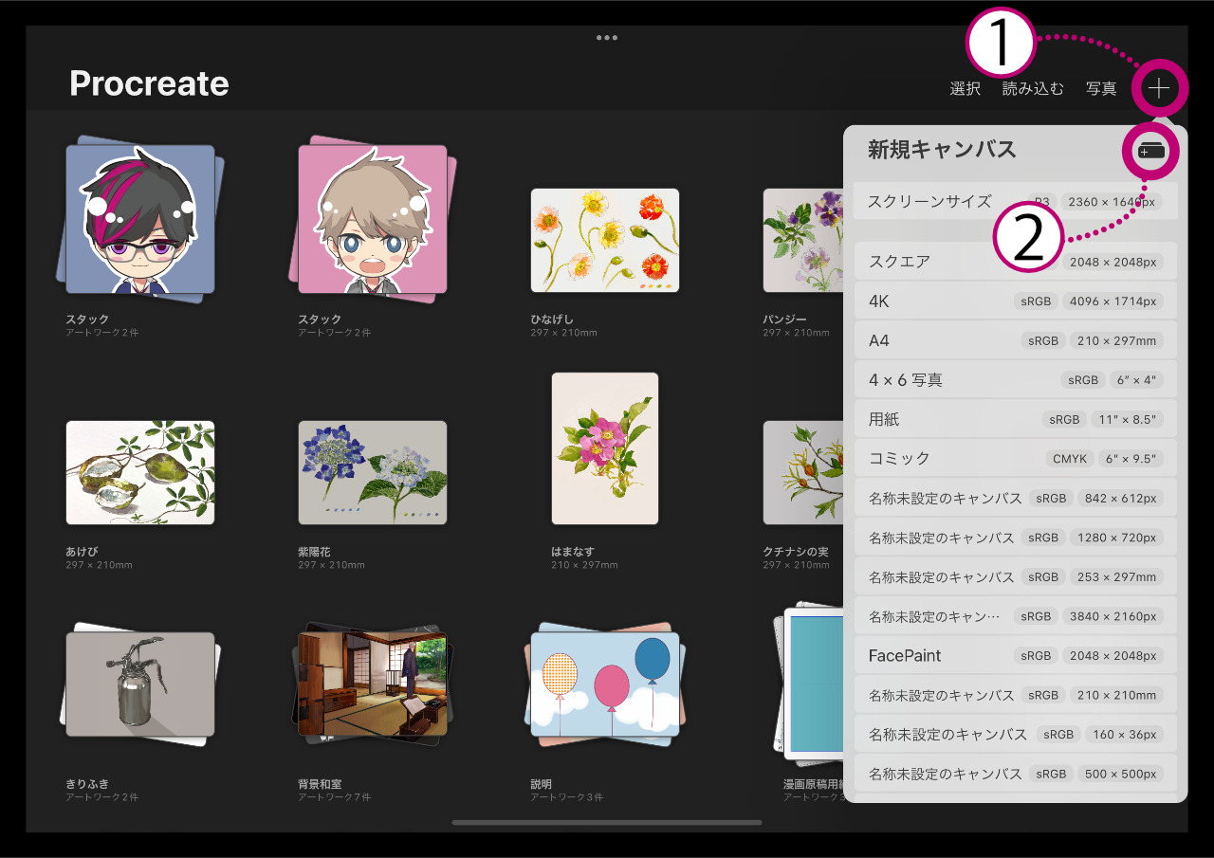Select the 4 × 6 写真 preset
Screen dimensions: 1214x858
1016,379
